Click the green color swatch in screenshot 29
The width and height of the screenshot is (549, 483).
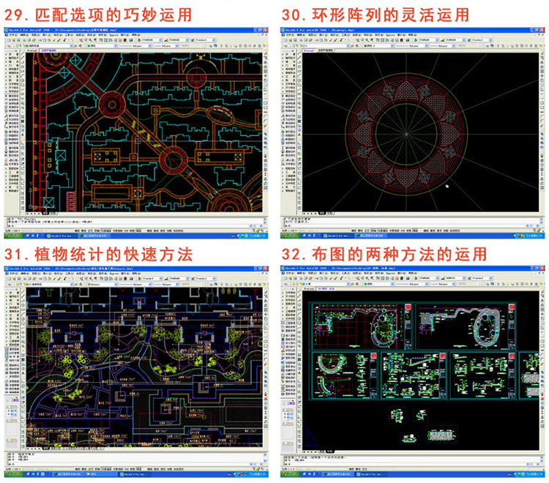(x=89, y=46)
